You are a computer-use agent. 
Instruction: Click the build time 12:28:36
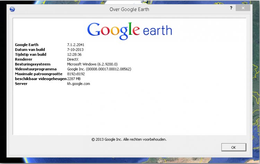click(x=74, y=54)
